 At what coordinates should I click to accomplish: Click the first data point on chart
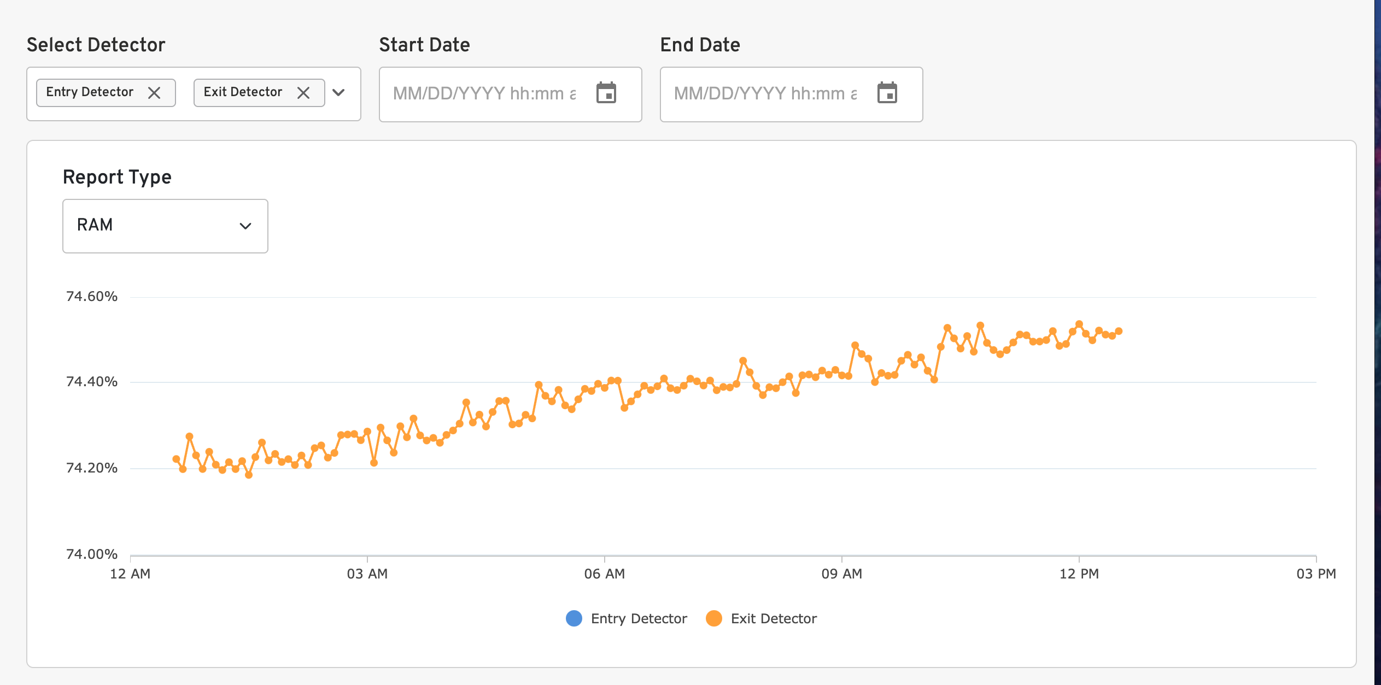(x=176, y=459)
